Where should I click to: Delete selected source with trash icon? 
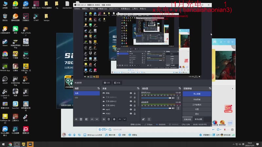pyautogui.click(x=109, y=119)
